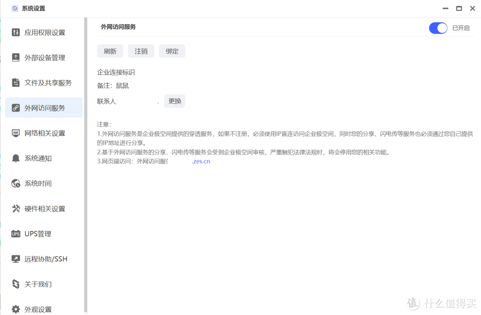Open 应用权限设置 menu item

[44, 32]
